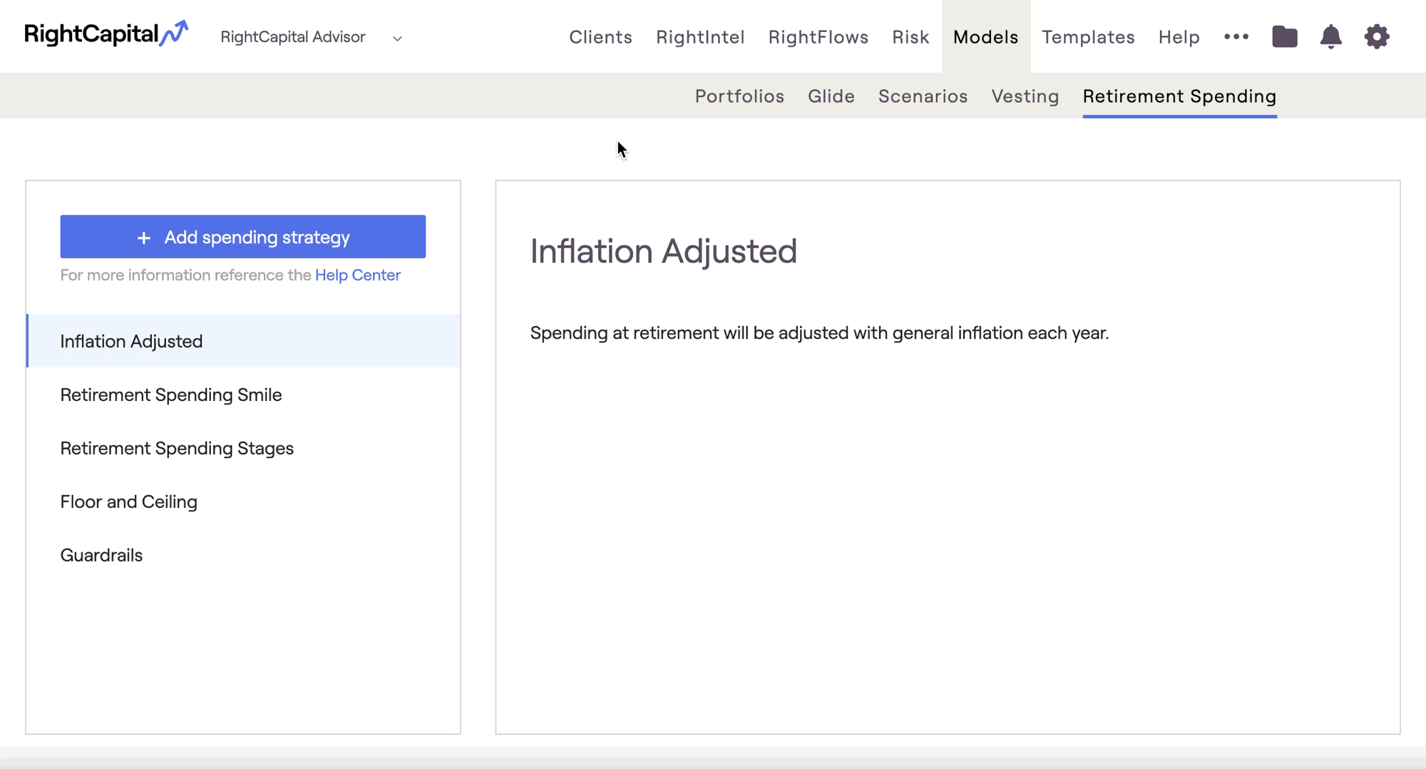Image resolution: width=1426 pixels, height=769 pixels.
Task: Select Floor and Ceiling strategy
Action: (x=243, y=501)
